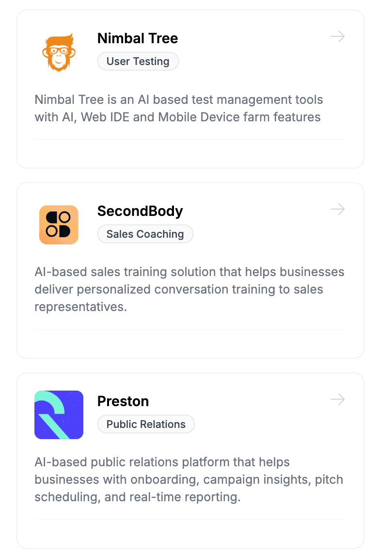
Task: Select the Public Relations category tag
Action: [x=146, y=424]
